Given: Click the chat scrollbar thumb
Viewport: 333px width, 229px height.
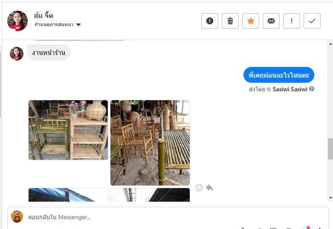Looking at the screenshot, I should pyautogui.click(x=330, y=149).
